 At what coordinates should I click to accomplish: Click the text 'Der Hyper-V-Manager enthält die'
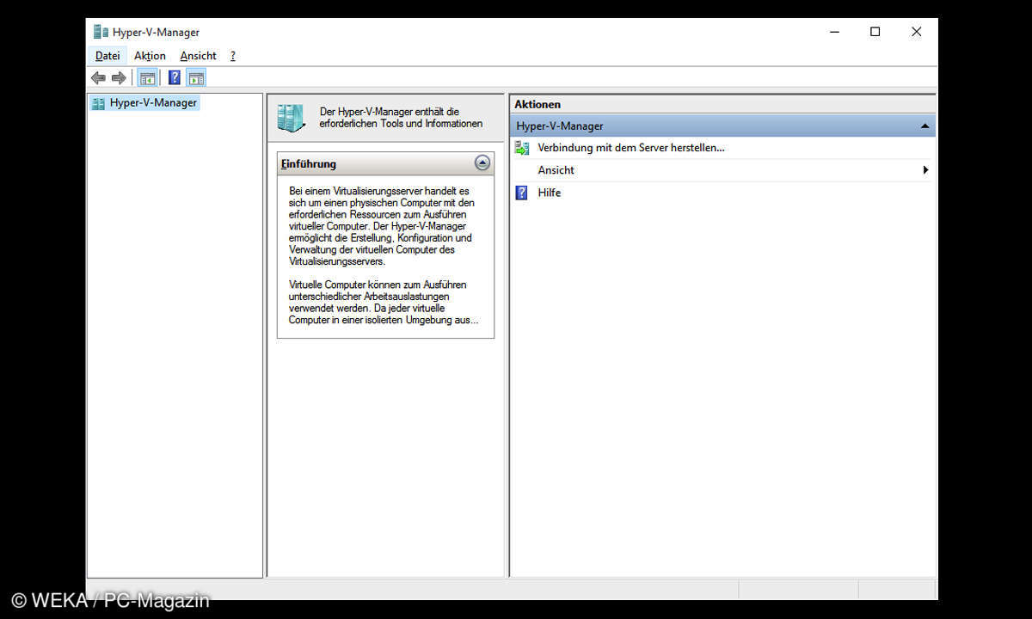pyautogui.click(x=390, y=112)
